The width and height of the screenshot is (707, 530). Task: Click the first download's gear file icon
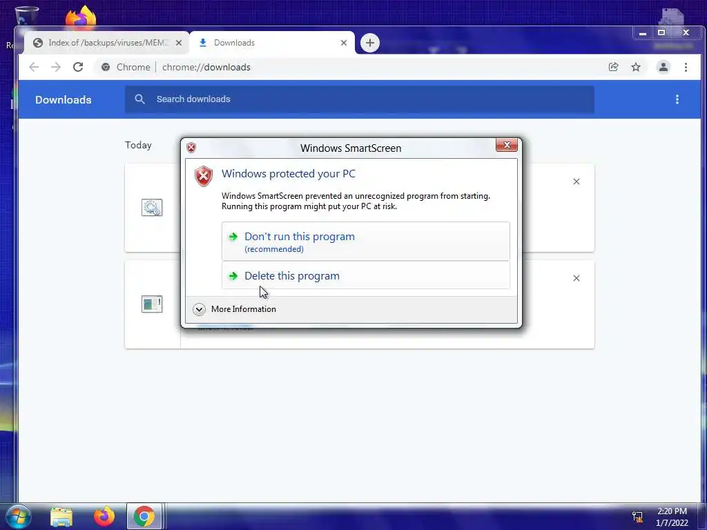(x=152, y=207)
